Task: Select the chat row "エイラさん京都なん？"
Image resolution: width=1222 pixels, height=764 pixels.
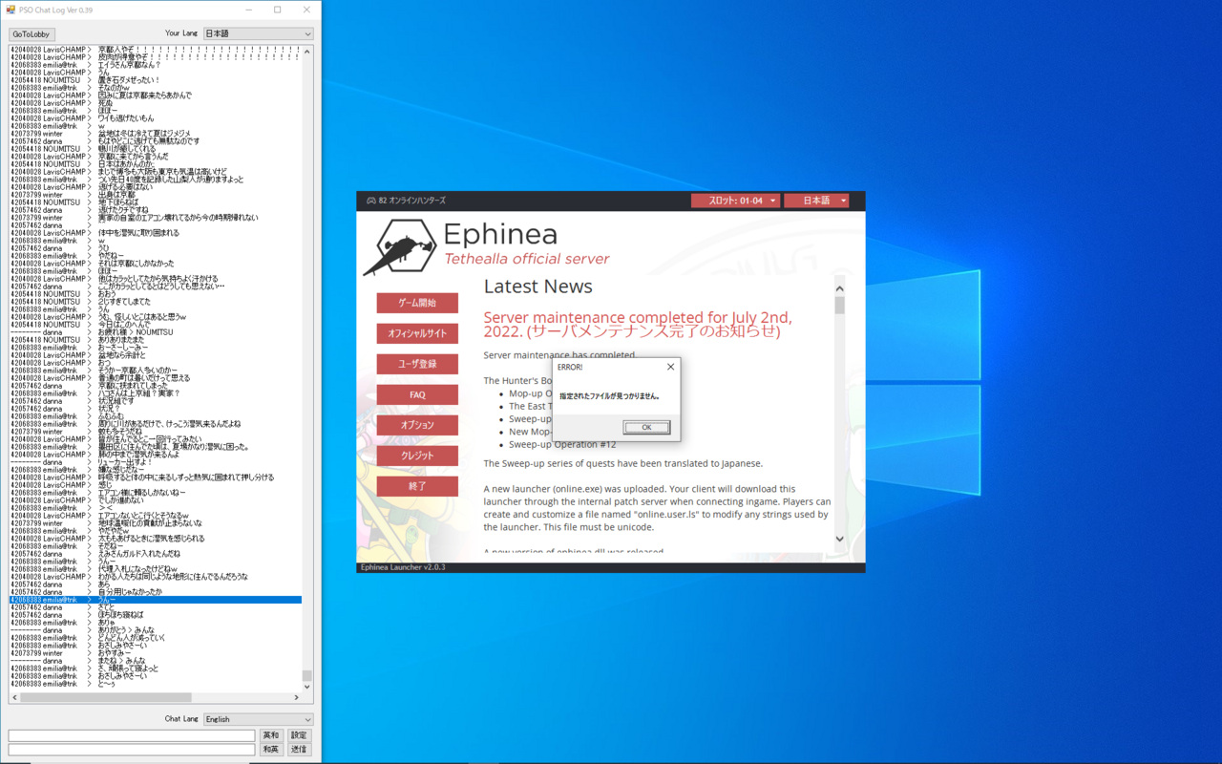Action: (x=156, y=65)
